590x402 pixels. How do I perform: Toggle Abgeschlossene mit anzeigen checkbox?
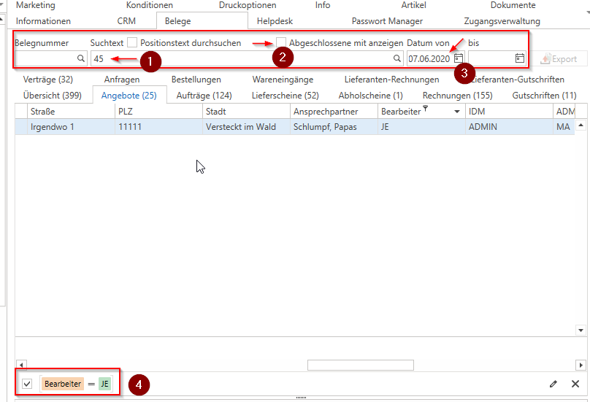click(281, 43)
